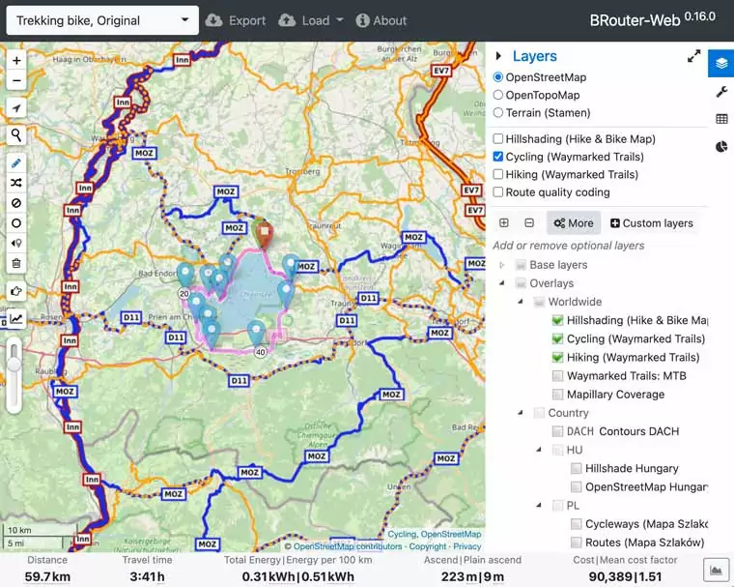Open the About dialog
Screen dimensions: 734x587
tap(381, 20)
